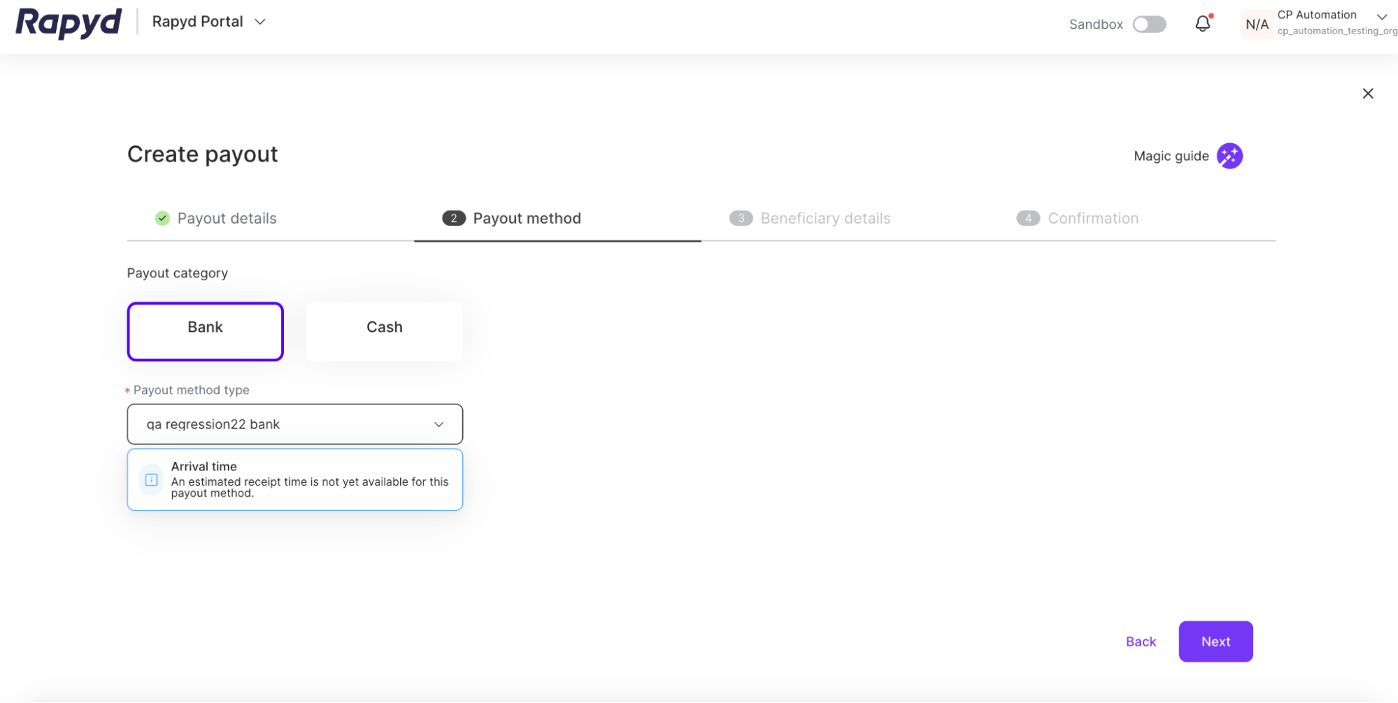The image size is (1398, 703).
Task: Expand the CP Automation account menu
Action: pos(1378,17)
